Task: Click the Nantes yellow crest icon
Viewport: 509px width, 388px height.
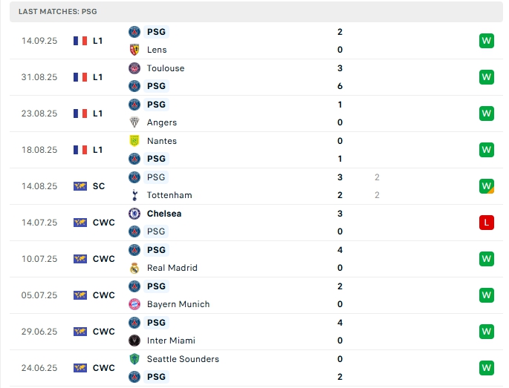Action: click(x=134, y=141)
